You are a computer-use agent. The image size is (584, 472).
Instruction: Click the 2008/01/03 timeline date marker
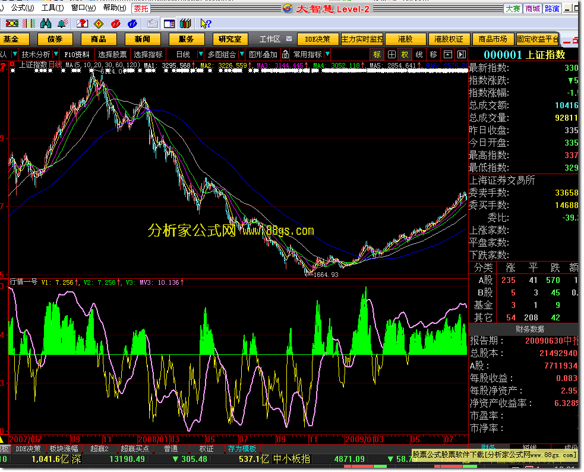coord(158,439)
